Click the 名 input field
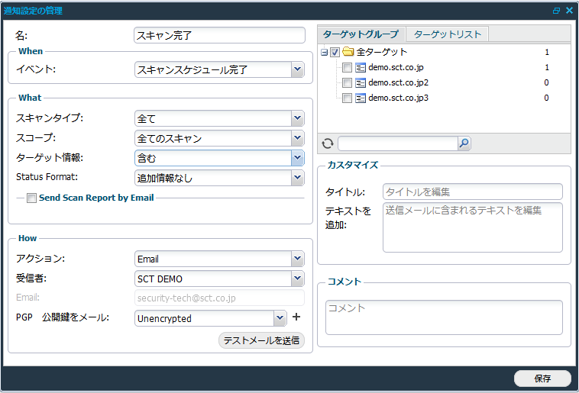The height and width of the screenshot is (393, 579). click(219, 35)
